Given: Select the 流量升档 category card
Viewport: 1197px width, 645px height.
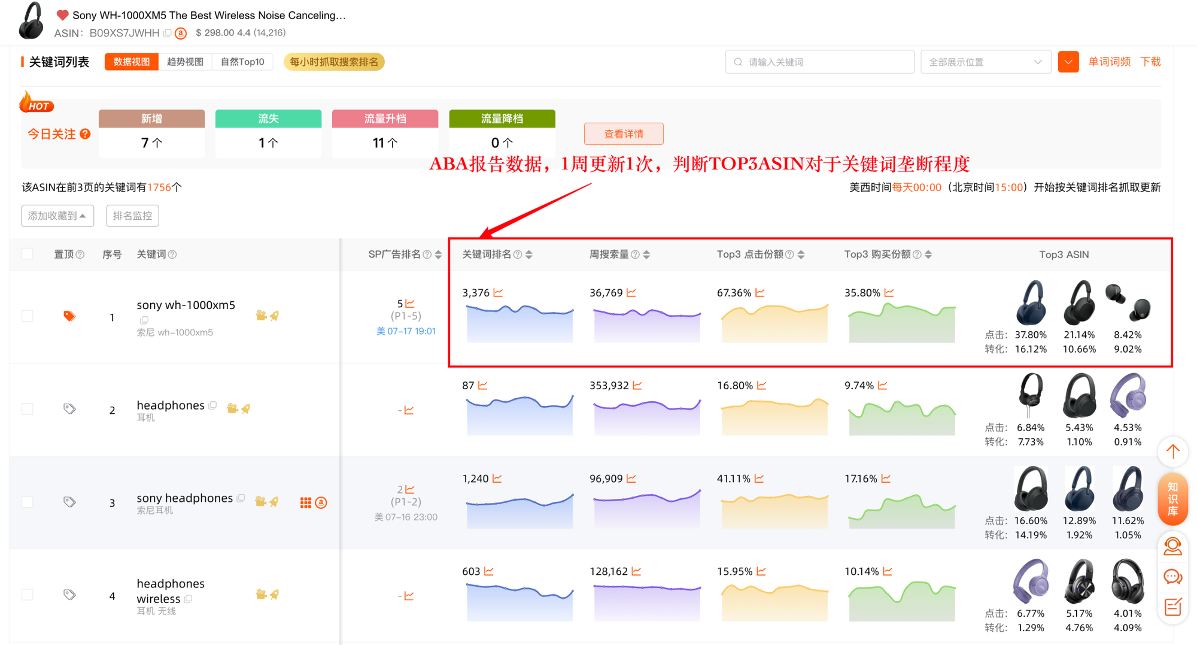Looking at the screenshot, I should tap(385, 134).
